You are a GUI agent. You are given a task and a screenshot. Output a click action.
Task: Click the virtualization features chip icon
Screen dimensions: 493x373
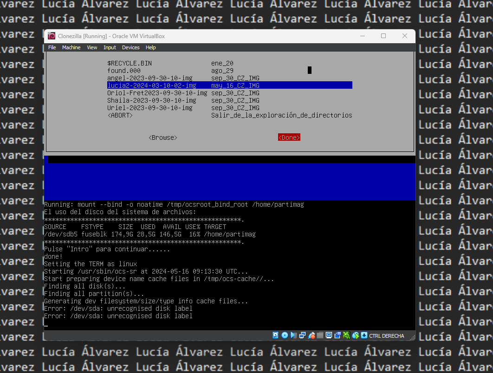point(346,335)
